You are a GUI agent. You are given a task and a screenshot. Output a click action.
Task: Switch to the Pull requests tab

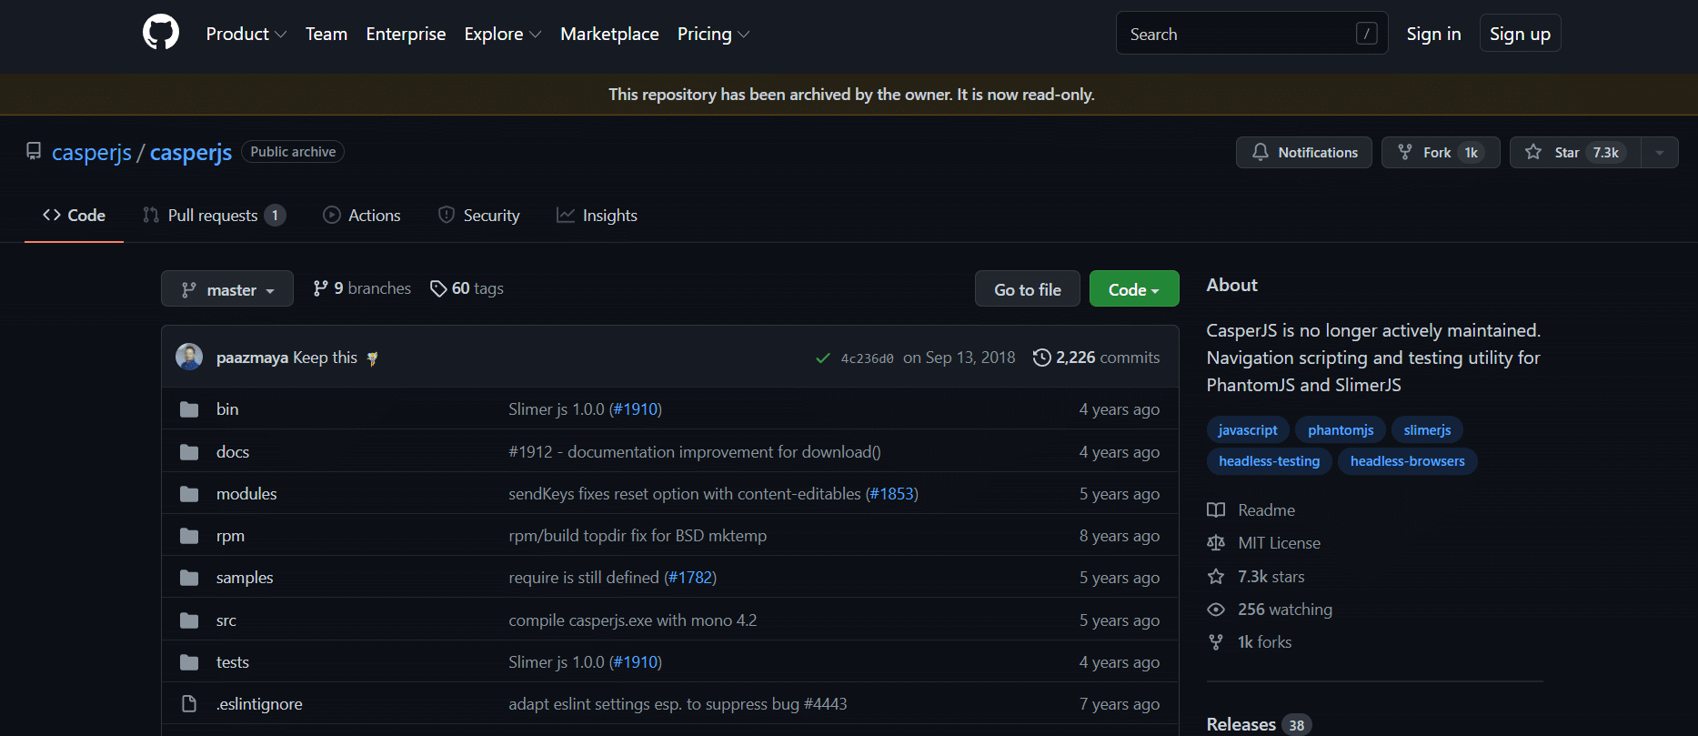coord(215,216)
